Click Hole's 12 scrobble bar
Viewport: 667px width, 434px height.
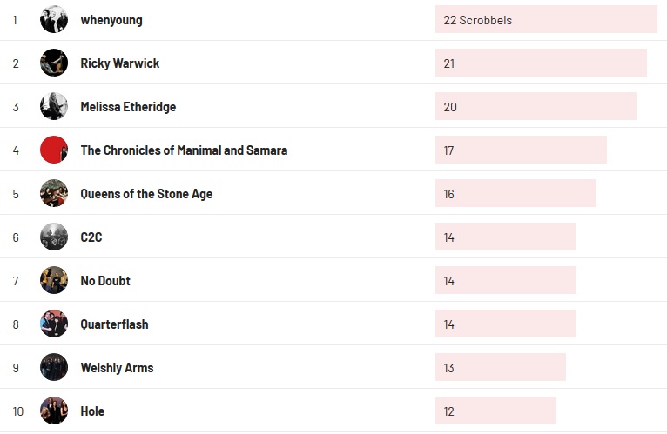pyautogui.click(x=495, y=411)
